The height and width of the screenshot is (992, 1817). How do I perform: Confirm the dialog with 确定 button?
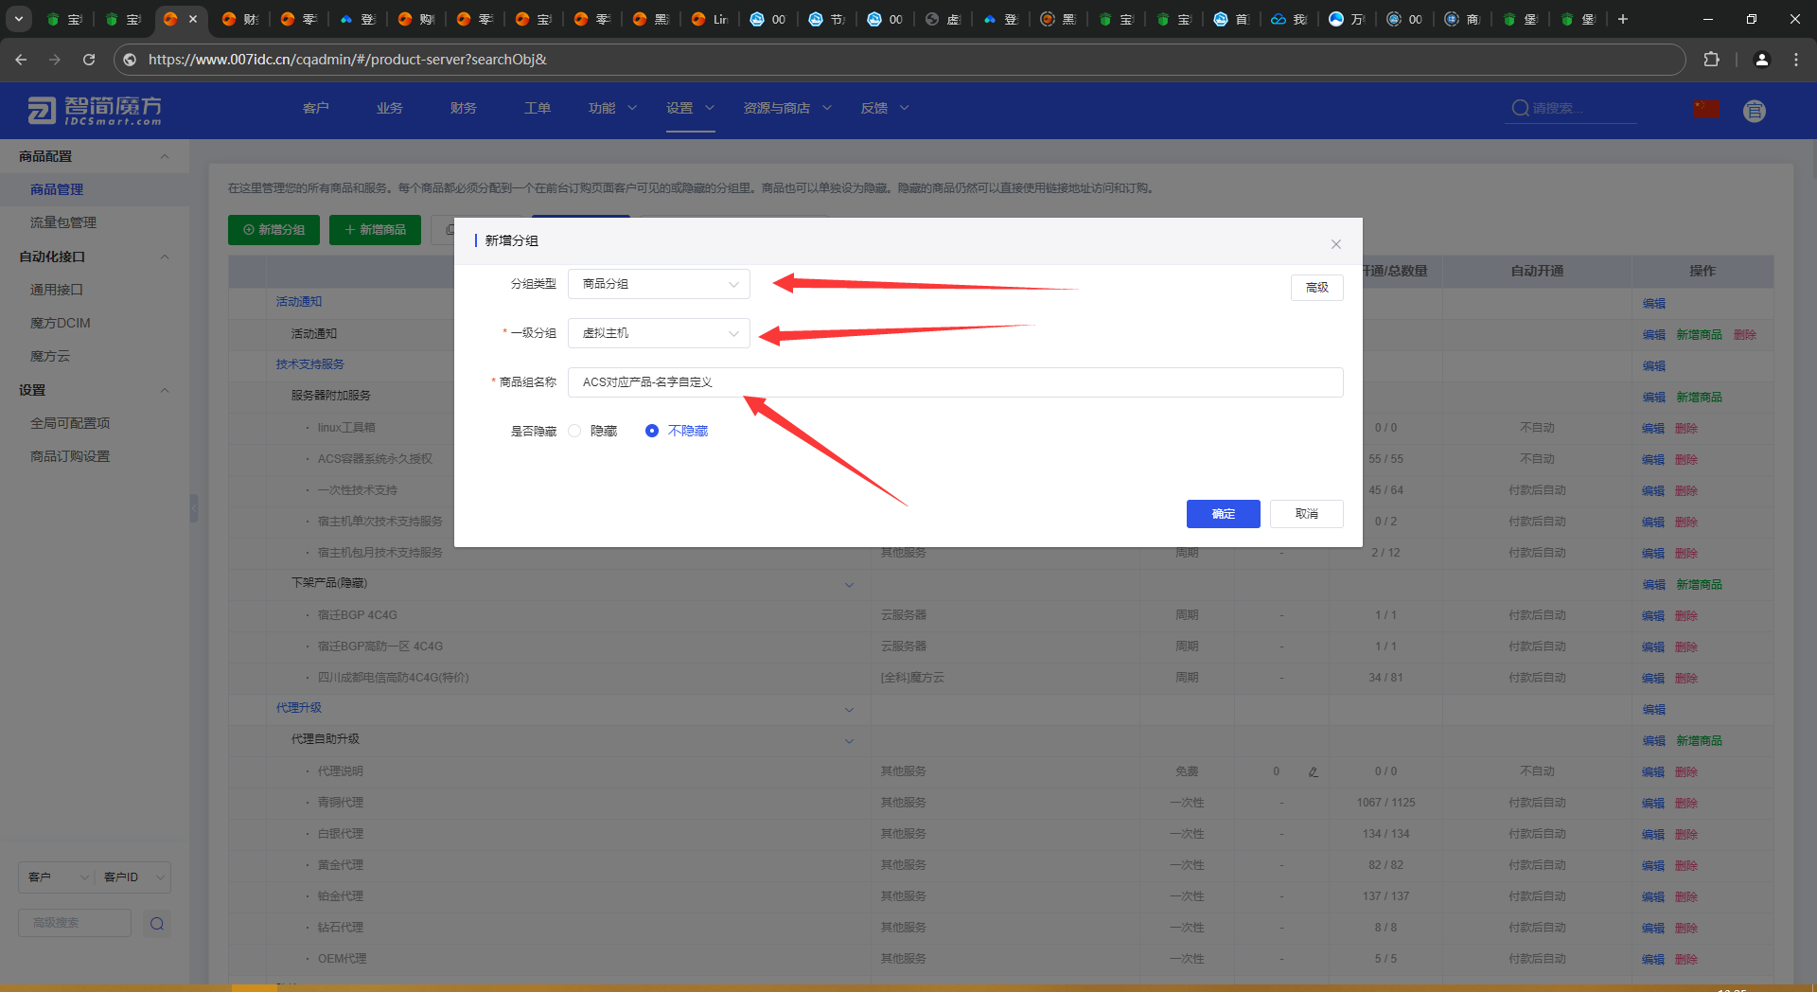coord(1223,514)
